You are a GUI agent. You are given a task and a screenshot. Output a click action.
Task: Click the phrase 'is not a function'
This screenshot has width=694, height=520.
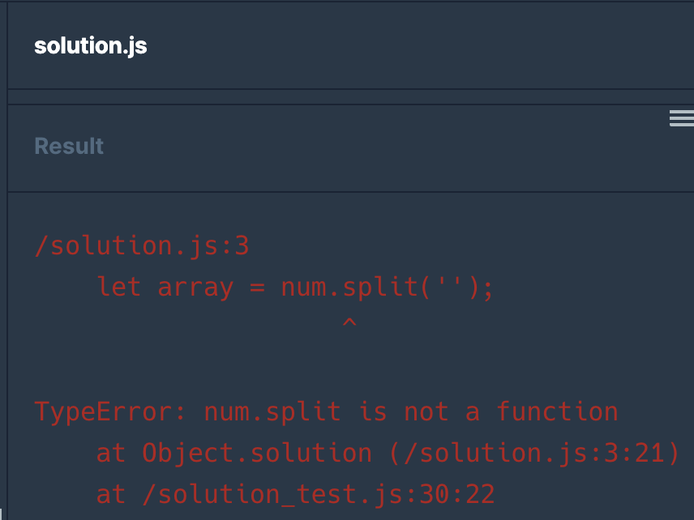click(x=489, y=411)
